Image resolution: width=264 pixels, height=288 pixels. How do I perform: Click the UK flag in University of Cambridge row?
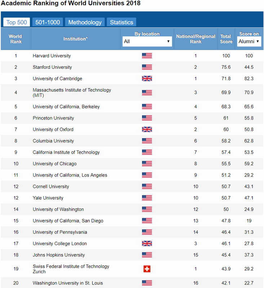[x=147, y=78]
